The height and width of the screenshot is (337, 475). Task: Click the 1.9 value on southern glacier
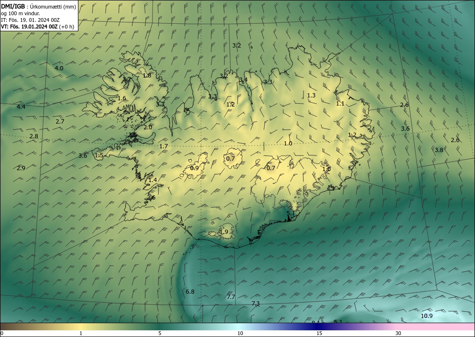click(224, 232)
